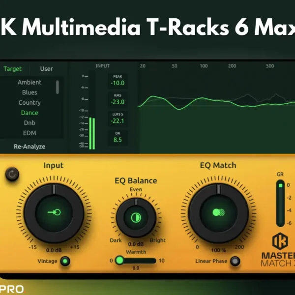The image size is (295, 295).
Task: Toggle the Vintage switch
Action: coord(65,261)
